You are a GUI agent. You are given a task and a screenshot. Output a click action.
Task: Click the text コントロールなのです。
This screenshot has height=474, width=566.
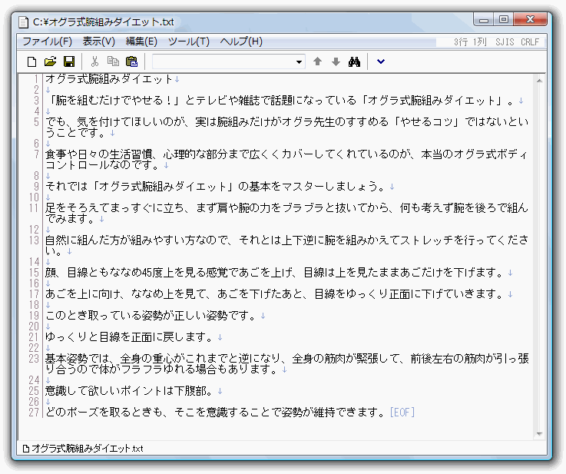coord(103,165)
